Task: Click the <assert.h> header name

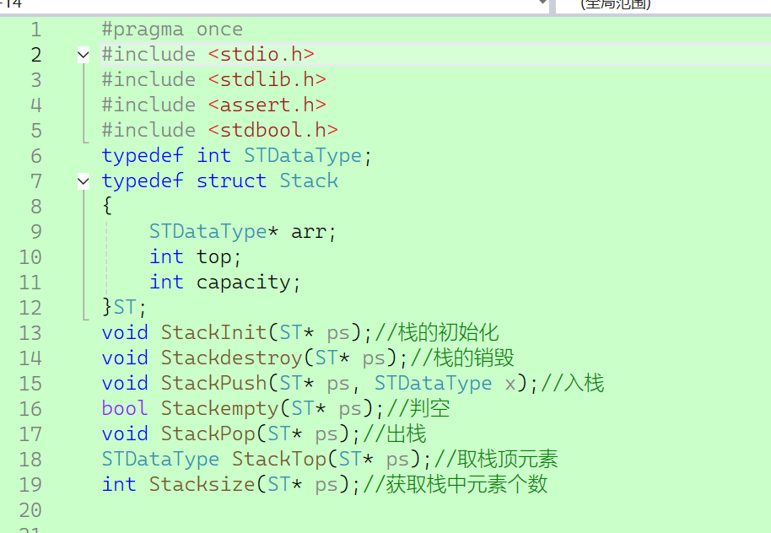Action: coord(267,105)
